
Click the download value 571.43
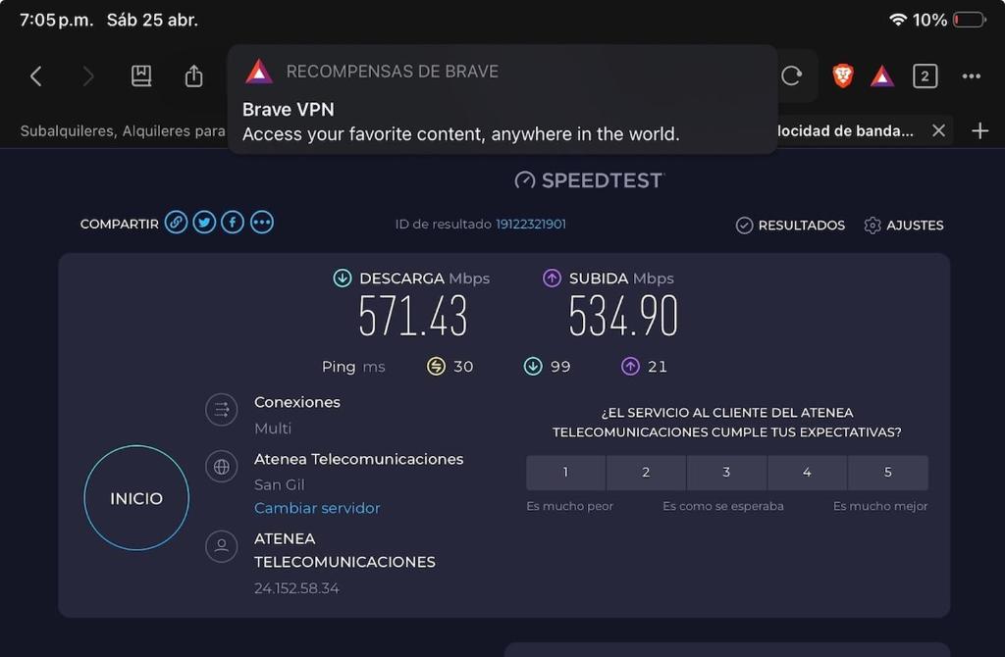(413, 316)
